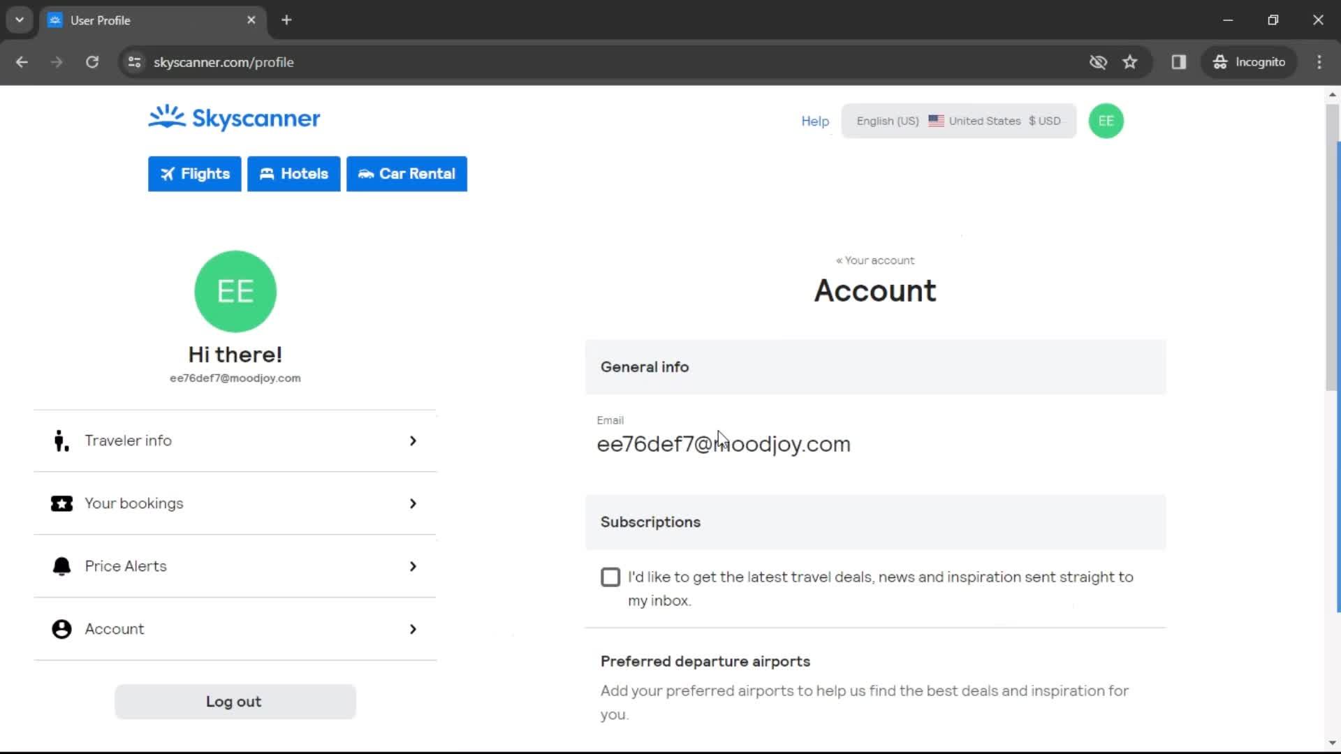Click the Your bookings ticket icon
This screenshot has height=754, width=1341.
(61, 503)
